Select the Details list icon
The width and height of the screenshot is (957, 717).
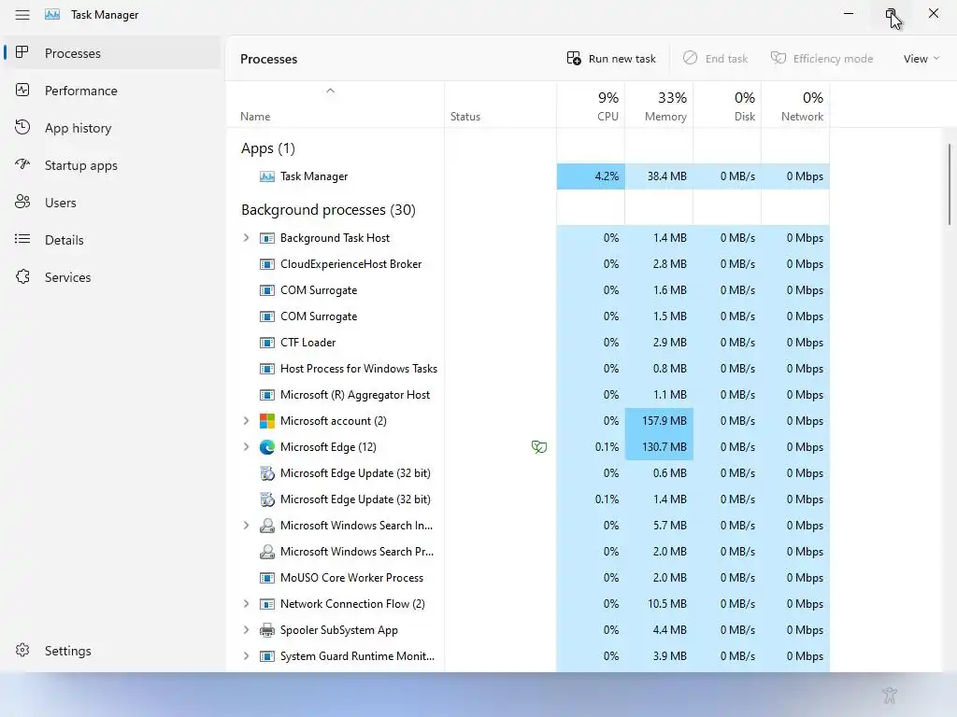(x=22, y=239)
